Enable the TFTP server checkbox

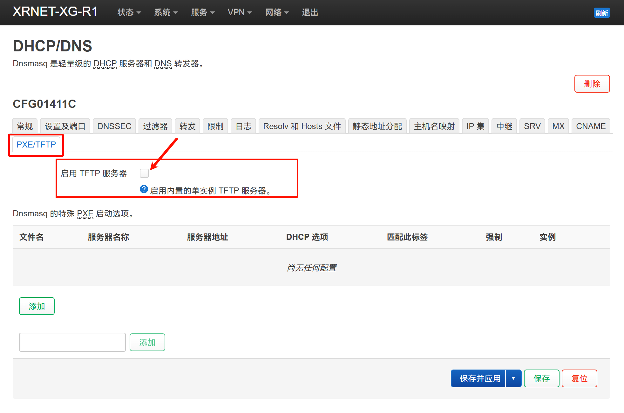point(144,173)
